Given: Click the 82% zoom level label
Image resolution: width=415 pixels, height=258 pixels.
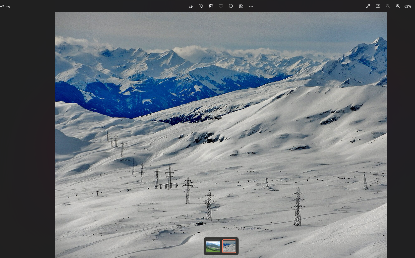Looking at the screenshot, I should click(408, 6).
